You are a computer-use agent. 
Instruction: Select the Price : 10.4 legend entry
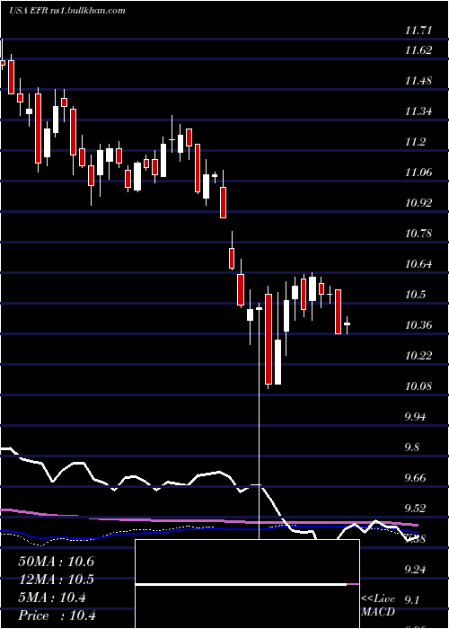[57, 616]
